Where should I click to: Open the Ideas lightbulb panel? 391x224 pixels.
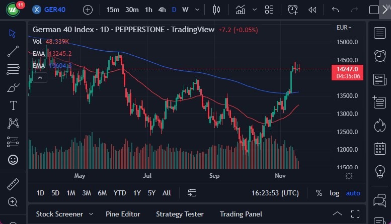pos(379,171)
